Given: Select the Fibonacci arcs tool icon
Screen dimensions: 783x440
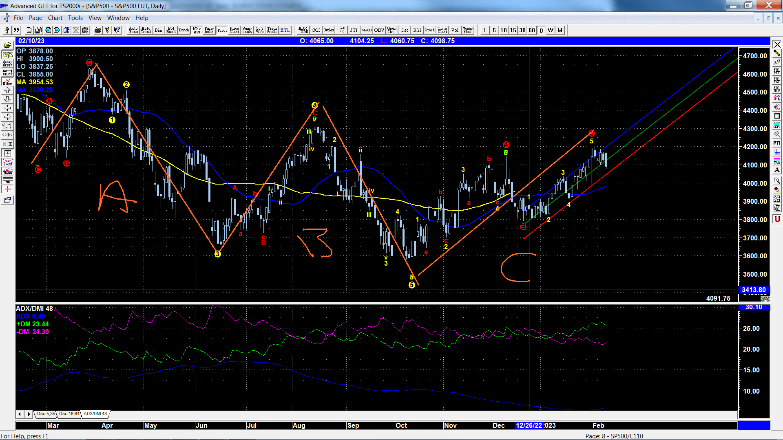Looking at the screenshot, I should [x=777, y=98].
